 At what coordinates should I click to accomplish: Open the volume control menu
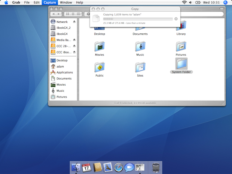190,3
